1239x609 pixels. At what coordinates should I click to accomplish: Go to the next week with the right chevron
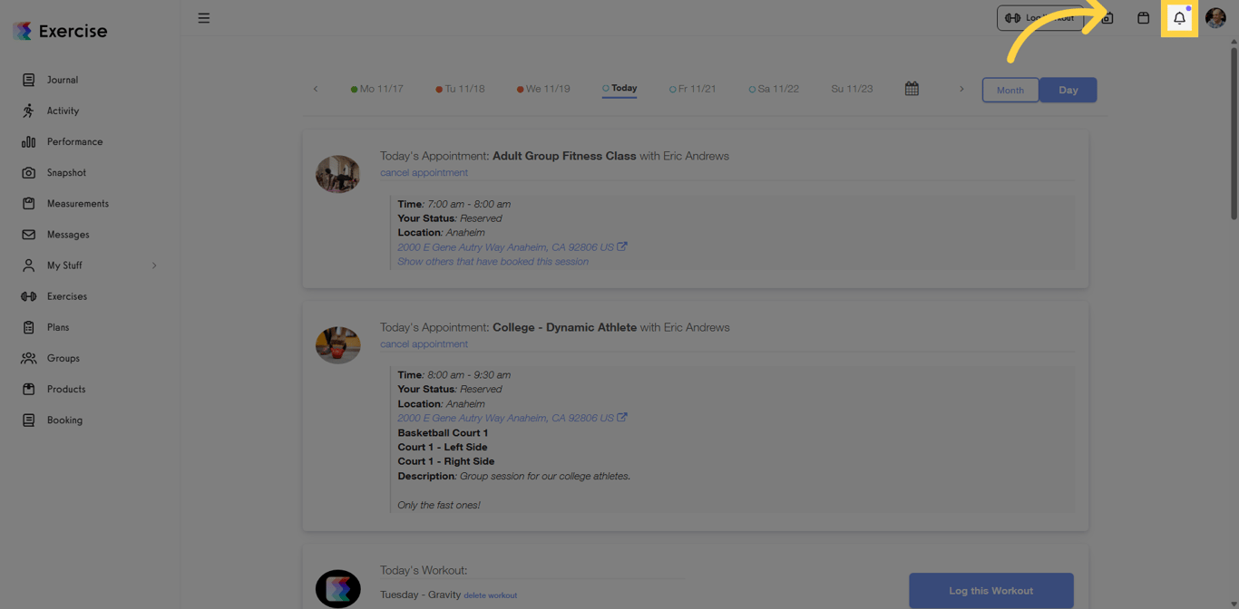click(x=961, y=89)
